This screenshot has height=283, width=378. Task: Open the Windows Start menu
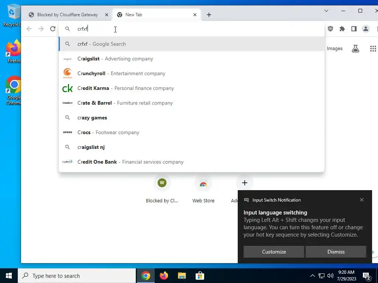[x=9, y=276]
